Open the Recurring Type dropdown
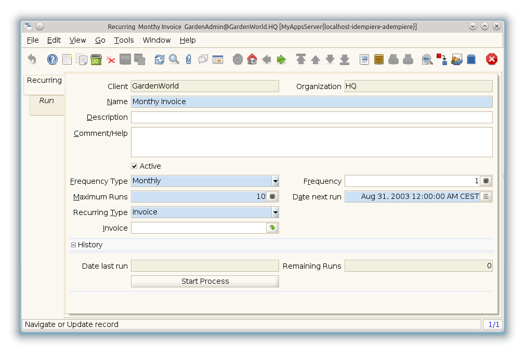Image resolution: width=525 pixels, height=353 pixels. coord(275,212)
